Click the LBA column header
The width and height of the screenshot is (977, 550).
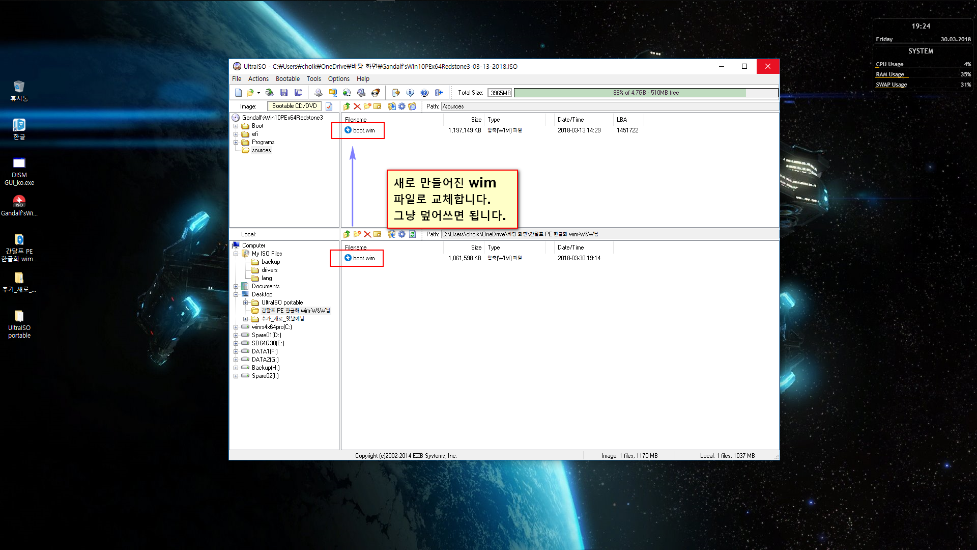pyautogui.click(x=629, y=120)
